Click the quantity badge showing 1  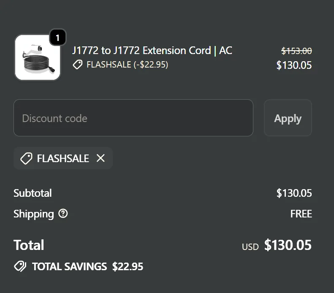(x=58, y=38)
